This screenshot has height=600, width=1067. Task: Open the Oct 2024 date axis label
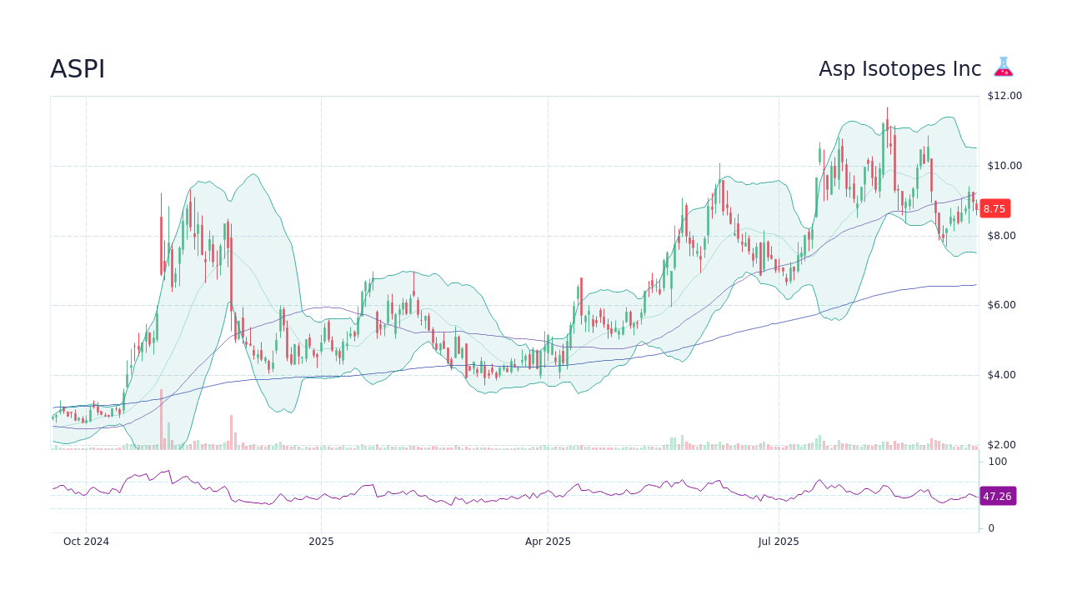(x=87, y=541)
